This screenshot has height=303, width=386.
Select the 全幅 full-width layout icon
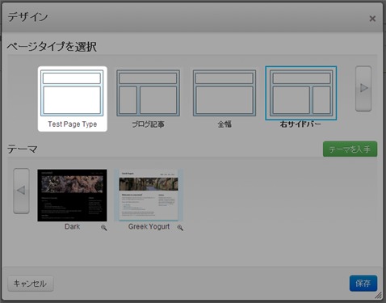tap(224, 93)
